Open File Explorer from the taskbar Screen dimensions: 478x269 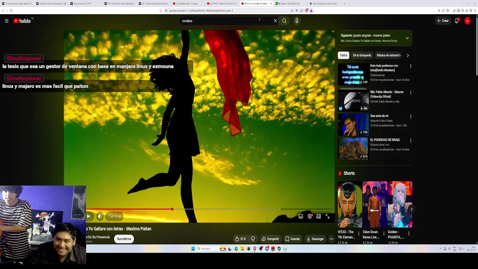point(242,249)
